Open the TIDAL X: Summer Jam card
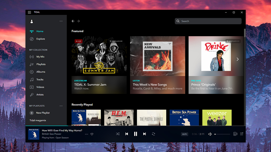The image size is (271, 152). coord(99,65)
